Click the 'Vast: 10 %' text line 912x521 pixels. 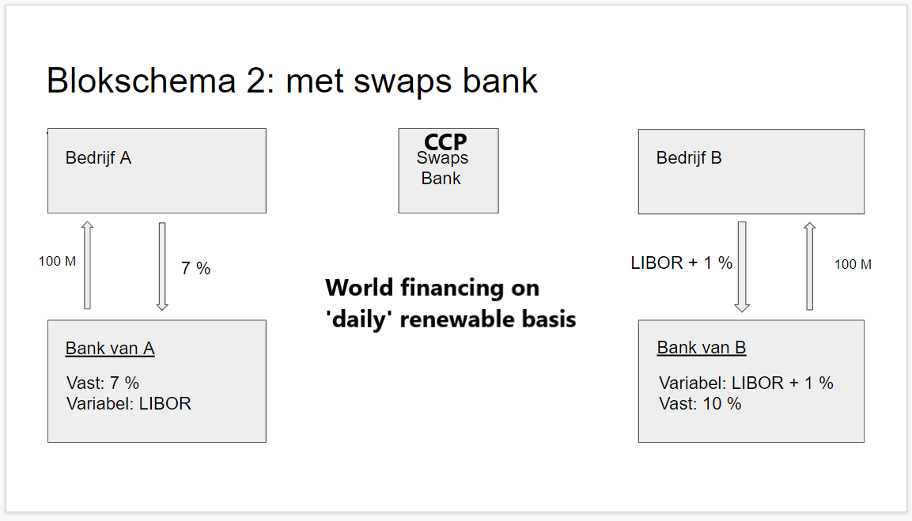(x=700, y=404)
